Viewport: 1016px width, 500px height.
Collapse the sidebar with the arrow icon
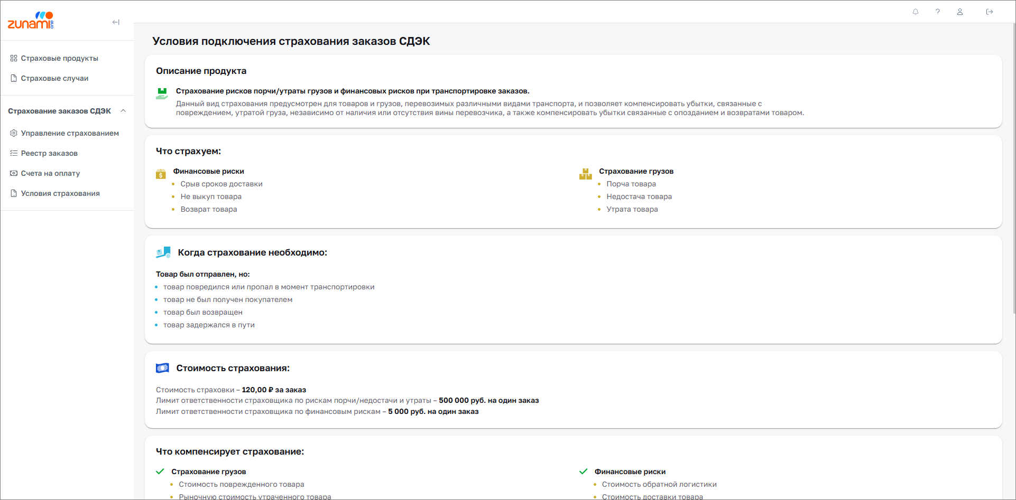pyautogui.click(x=116, y=22)
